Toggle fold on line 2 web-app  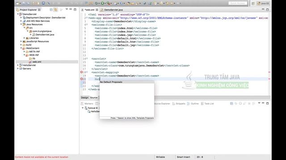[87, 18]
